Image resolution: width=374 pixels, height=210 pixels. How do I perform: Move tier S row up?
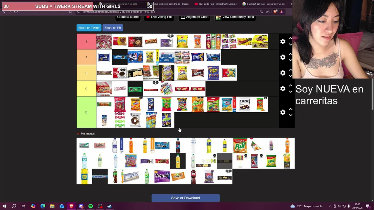pos(290,38)
